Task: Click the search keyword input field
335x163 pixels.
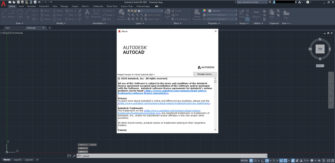Action: (x=252, y=2)
